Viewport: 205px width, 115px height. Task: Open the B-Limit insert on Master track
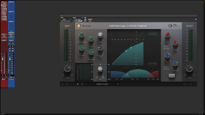[4, 15]
